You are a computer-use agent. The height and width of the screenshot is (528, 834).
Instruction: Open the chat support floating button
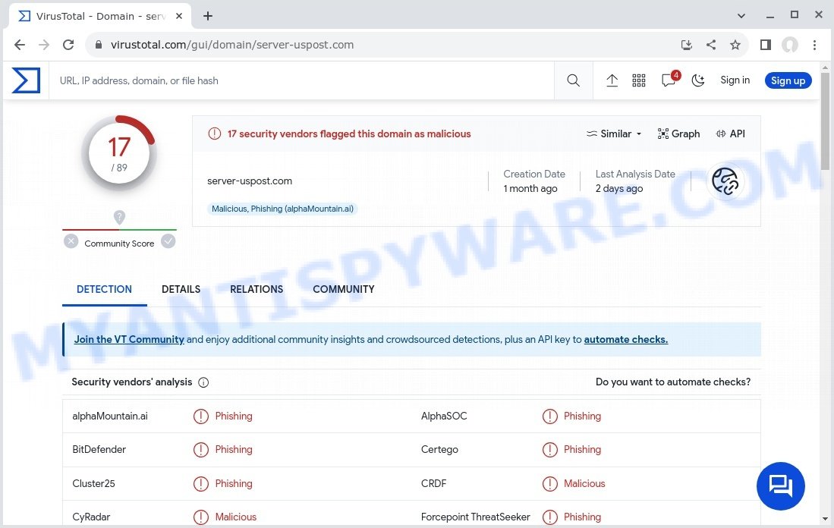click(x=780, y=486)
